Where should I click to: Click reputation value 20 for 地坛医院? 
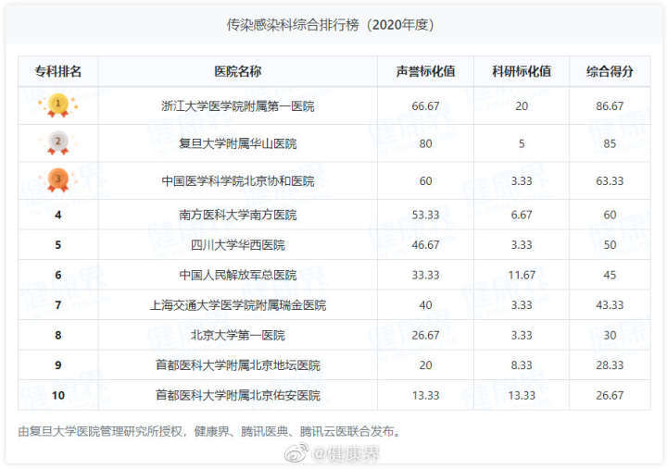[425, 365]
